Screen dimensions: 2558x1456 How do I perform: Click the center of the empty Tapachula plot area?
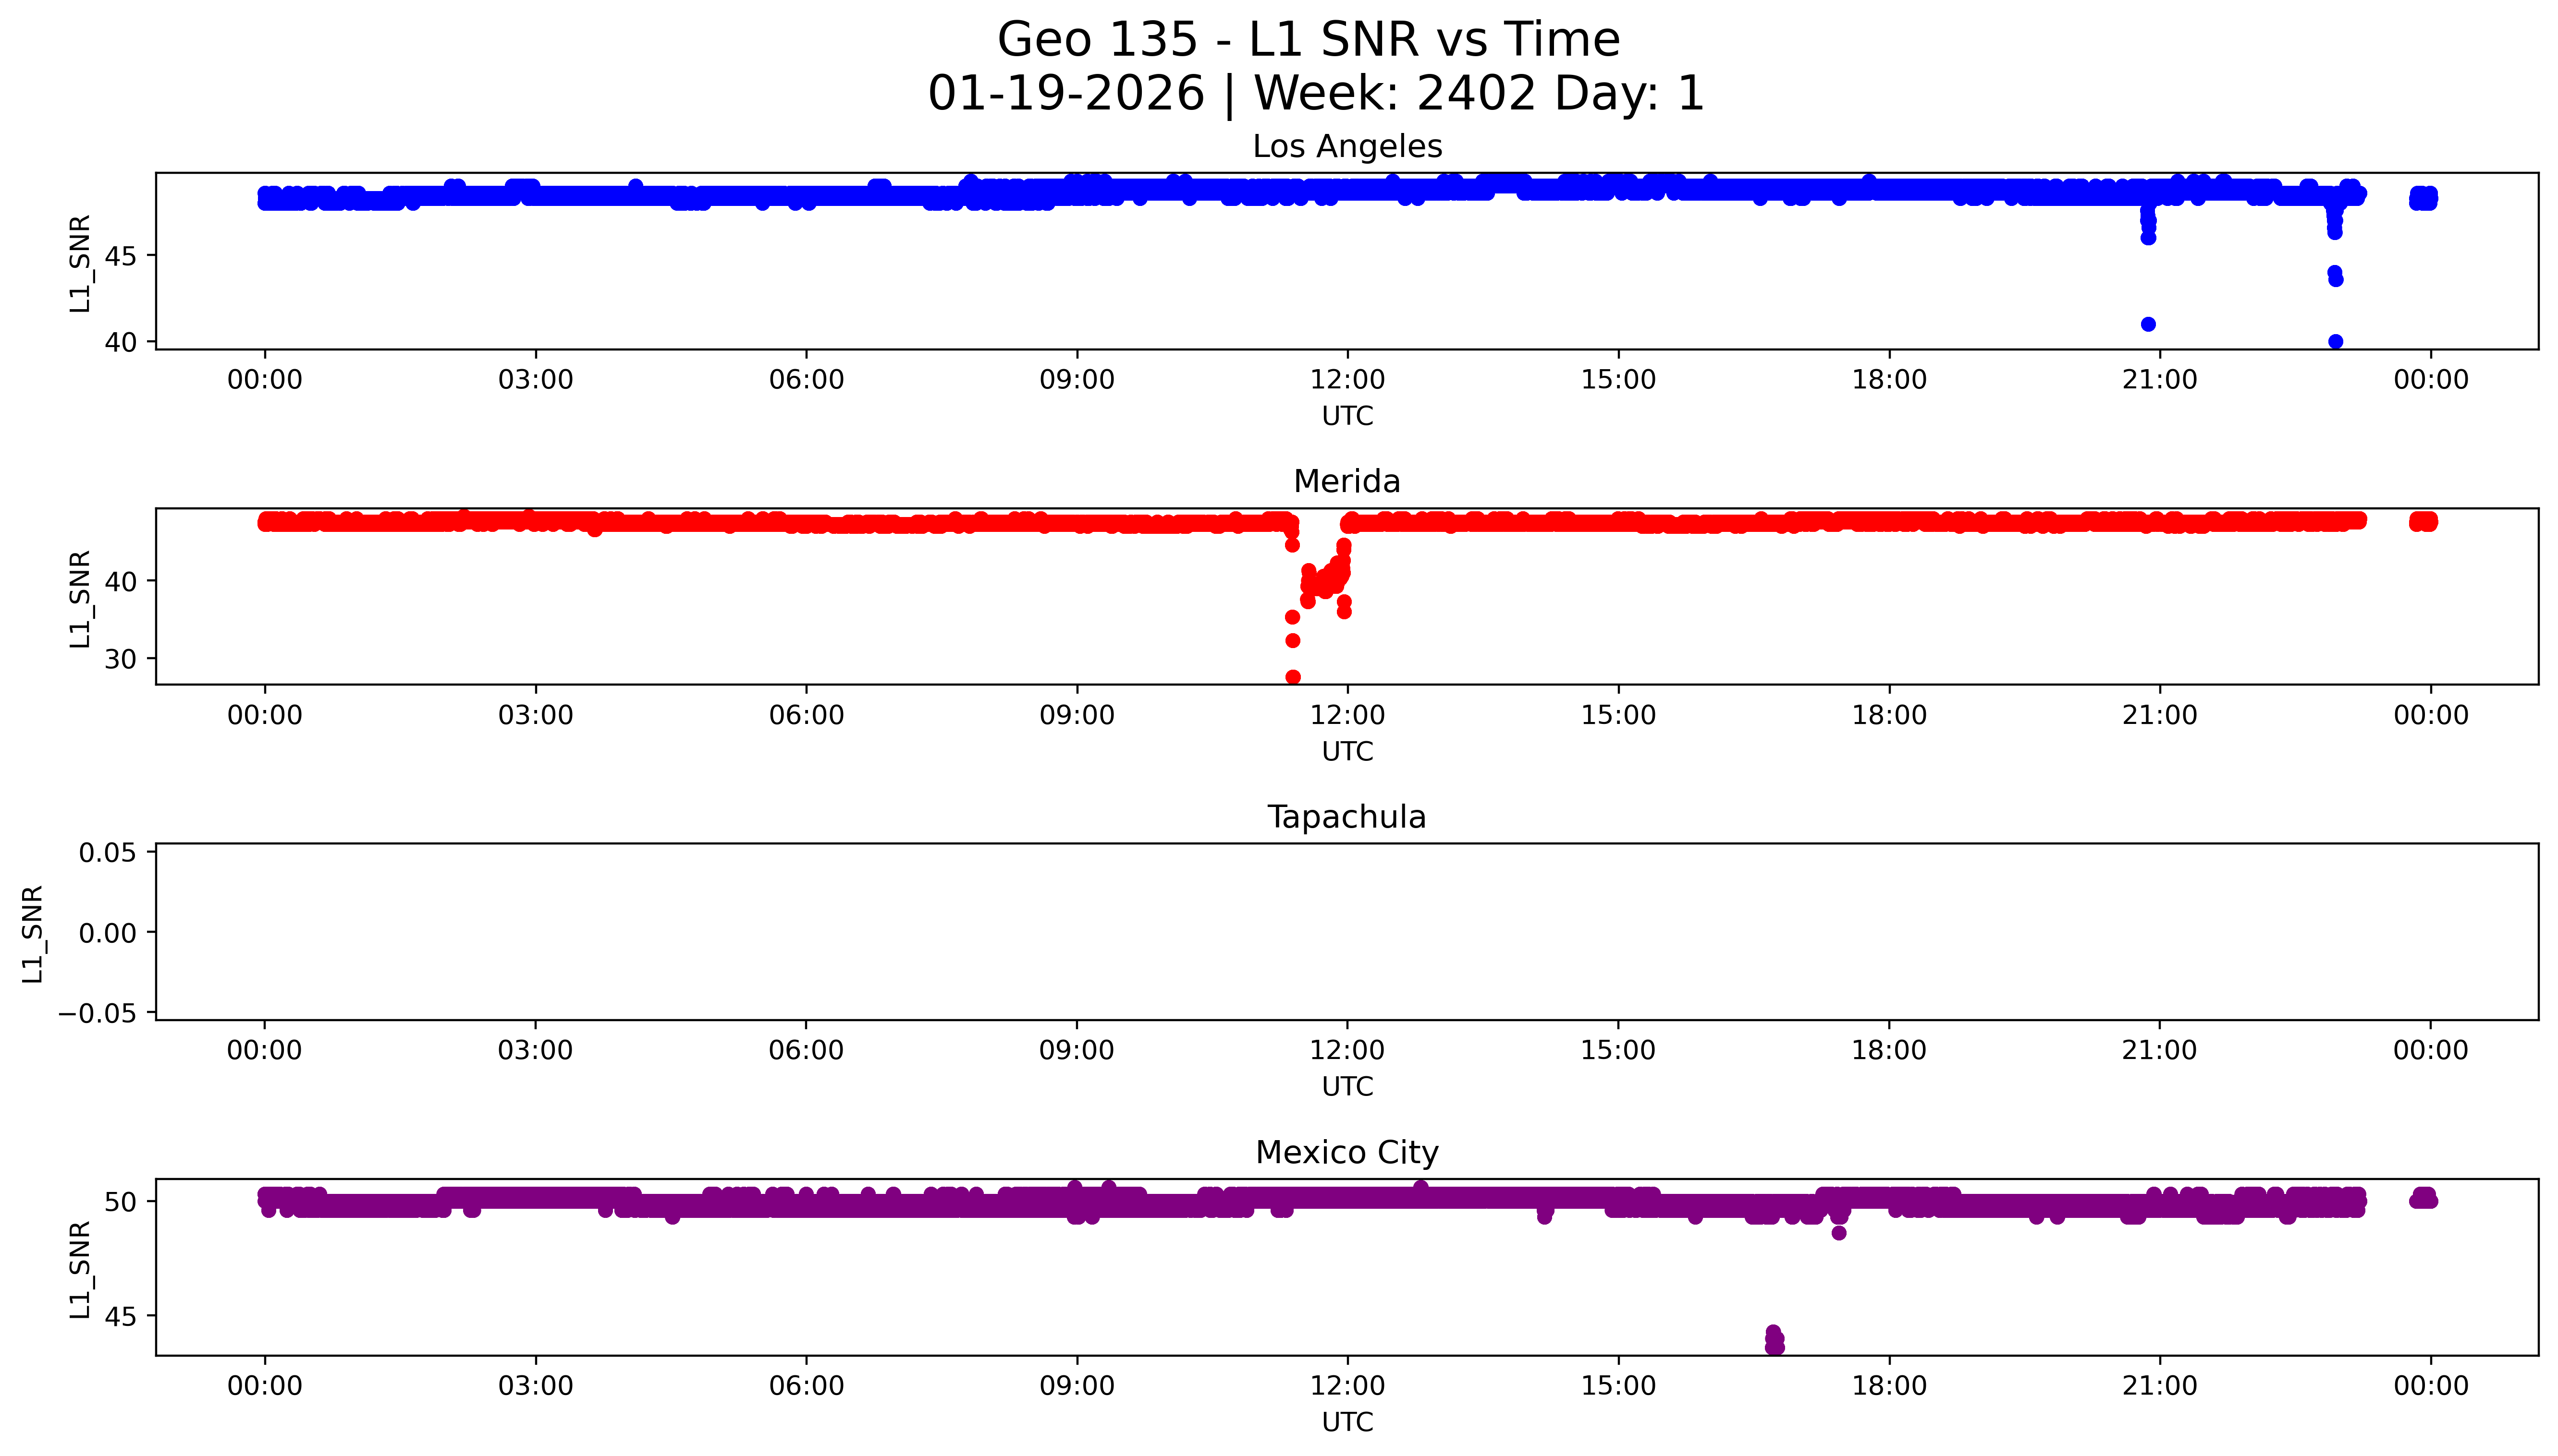(1346, 932)
